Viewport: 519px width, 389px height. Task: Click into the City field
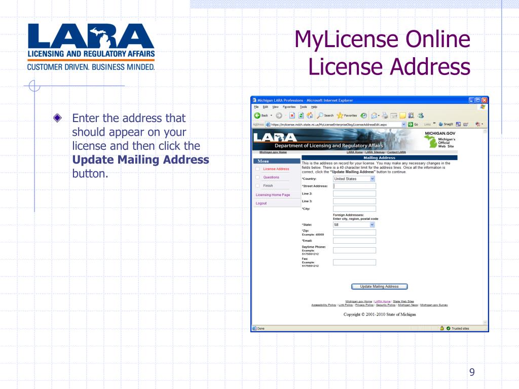(354, 209)
